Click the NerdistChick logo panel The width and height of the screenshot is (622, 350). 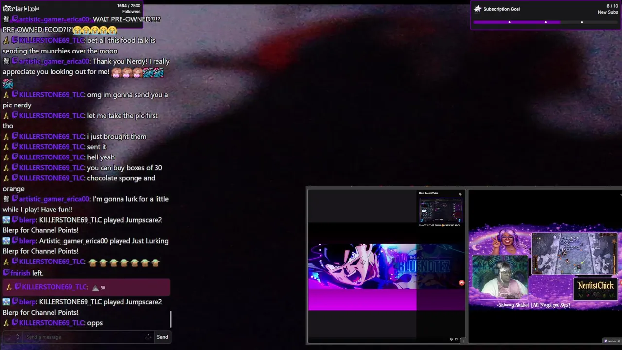click(596, 289)
